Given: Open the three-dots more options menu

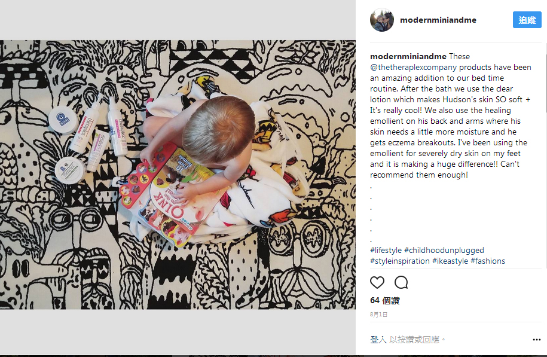Looking at the screenshot, I should [x=536, y=340].
